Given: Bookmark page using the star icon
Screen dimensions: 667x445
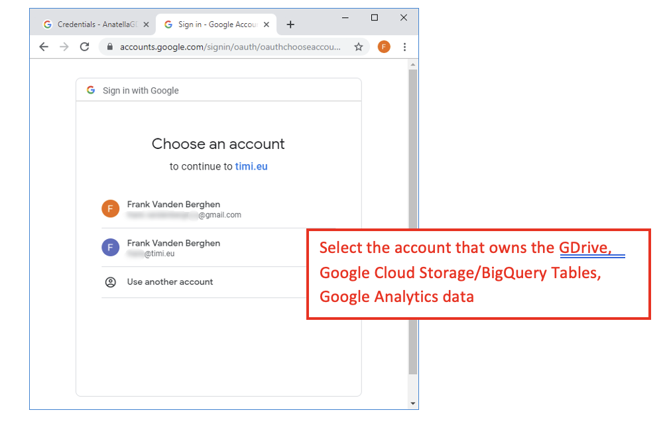Looking at the screenshot, I should pyautogui.click(x=359, y=47).
